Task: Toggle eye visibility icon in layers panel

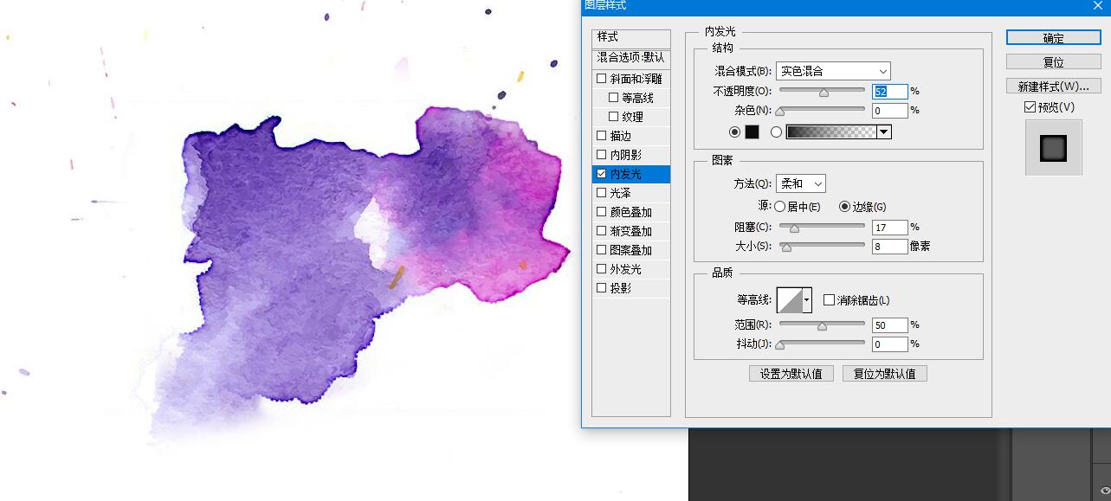Action: (1104, 491)
